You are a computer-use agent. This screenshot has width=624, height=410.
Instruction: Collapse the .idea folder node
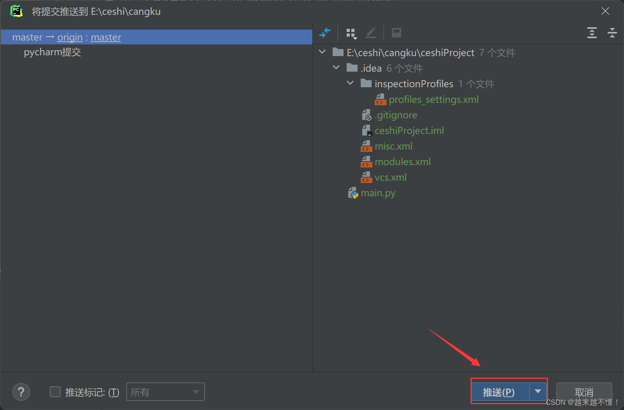(336, 67)
